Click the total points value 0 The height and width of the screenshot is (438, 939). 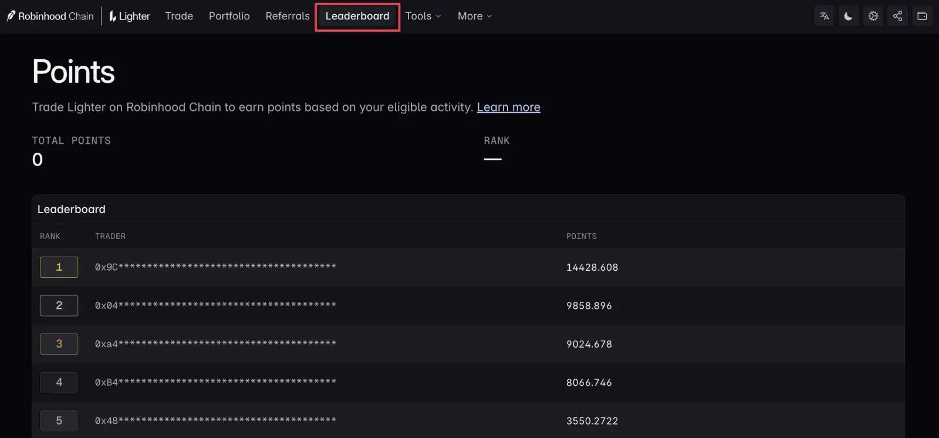click(x=38, y=160)
